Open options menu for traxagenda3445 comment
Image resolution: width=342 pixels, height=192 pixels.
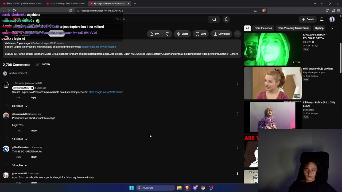(x=237, y=114)
